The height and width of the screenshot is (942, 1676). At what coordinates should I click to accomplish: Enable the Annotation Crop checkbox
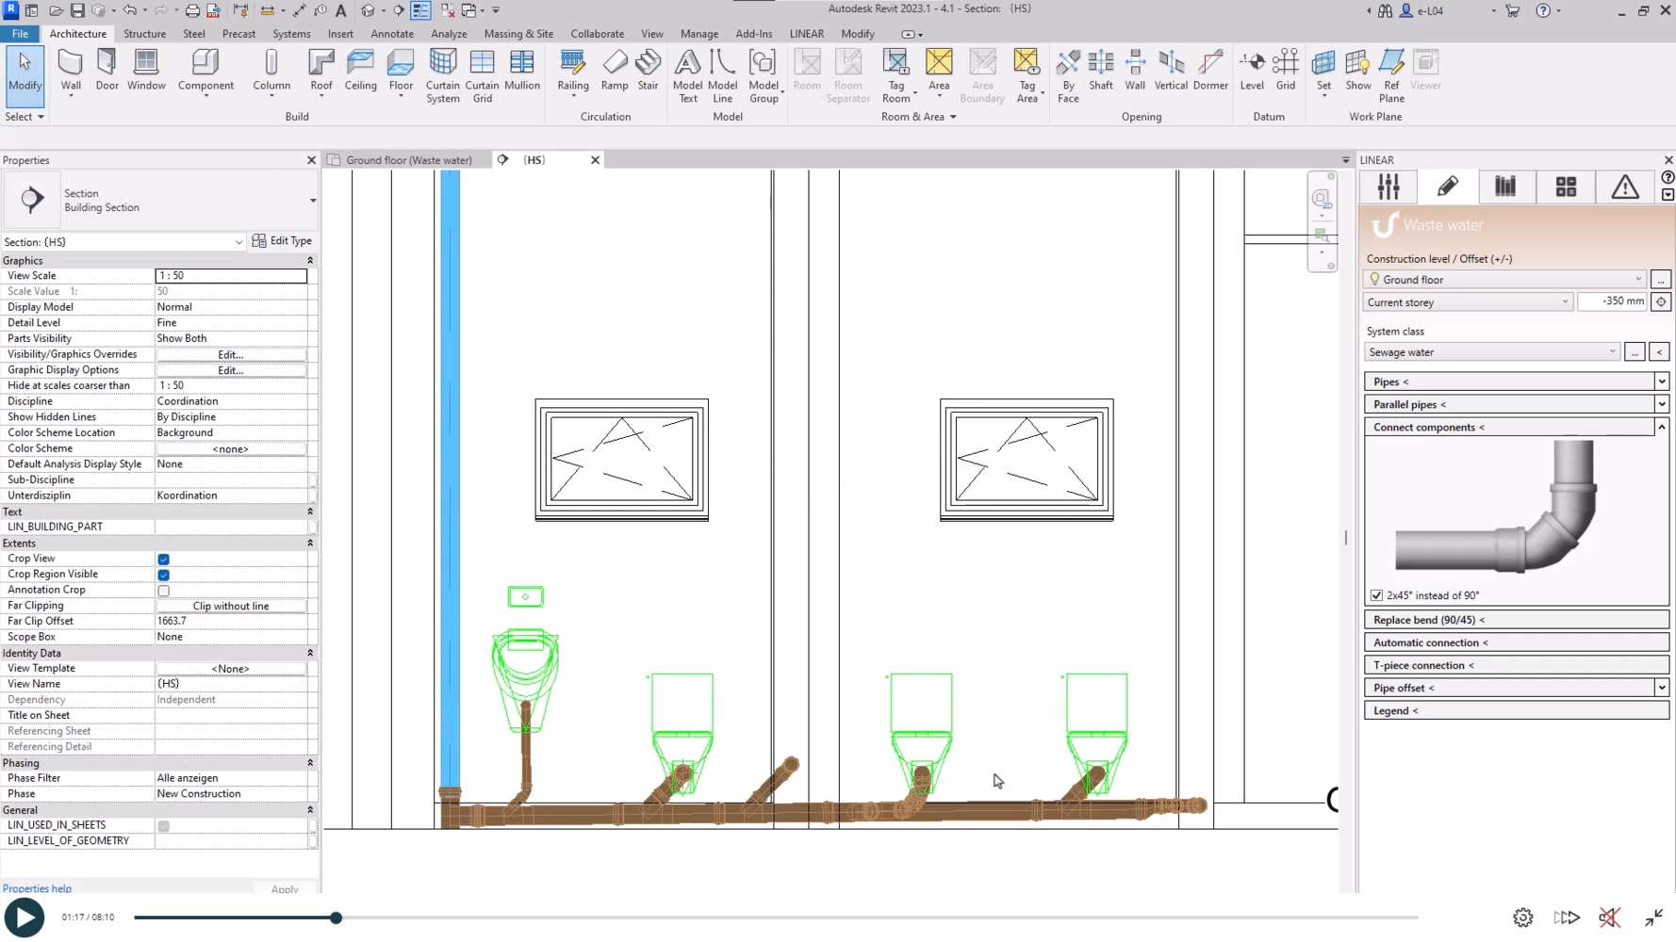pos(164,591)
